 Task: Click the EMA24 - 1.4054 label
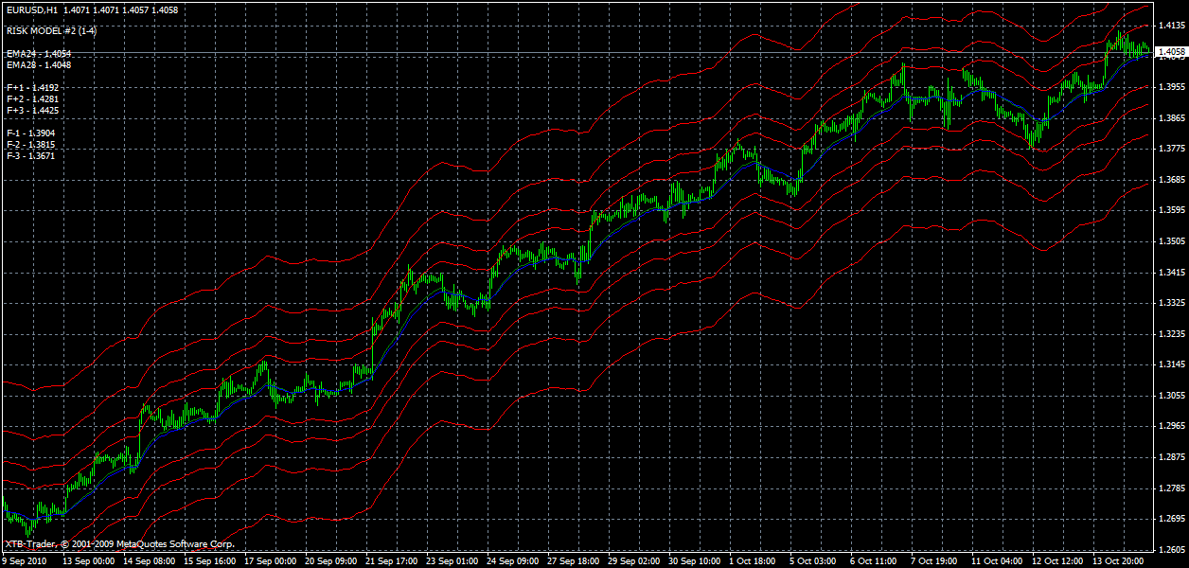coord(39,55)
